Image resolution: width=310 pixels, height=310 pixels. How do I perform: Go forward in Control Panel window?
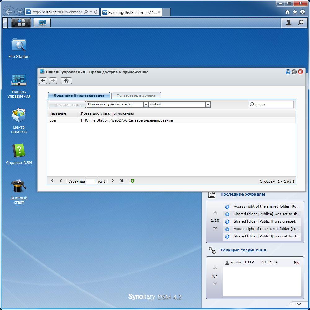(x=53, y=81)
